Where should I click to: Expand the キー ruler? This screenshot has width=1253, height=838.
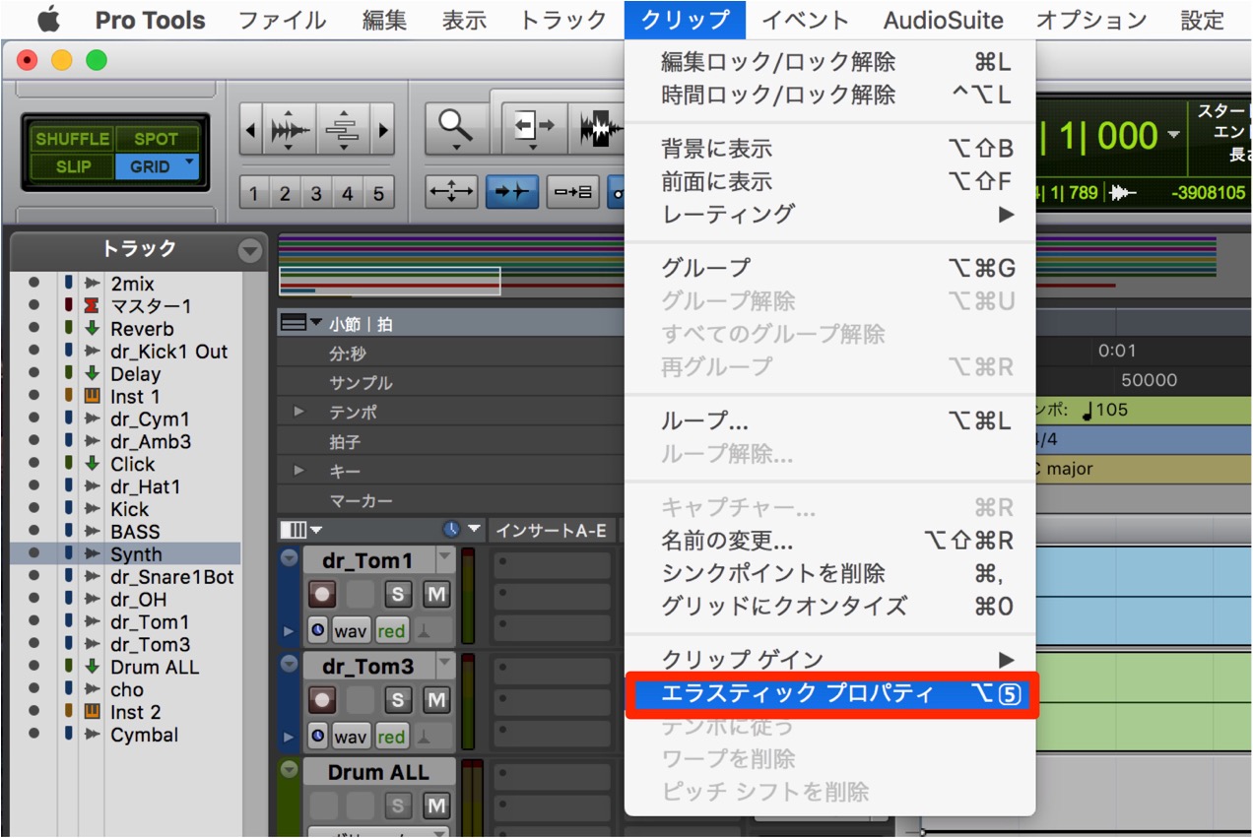(x=299, y=471)
